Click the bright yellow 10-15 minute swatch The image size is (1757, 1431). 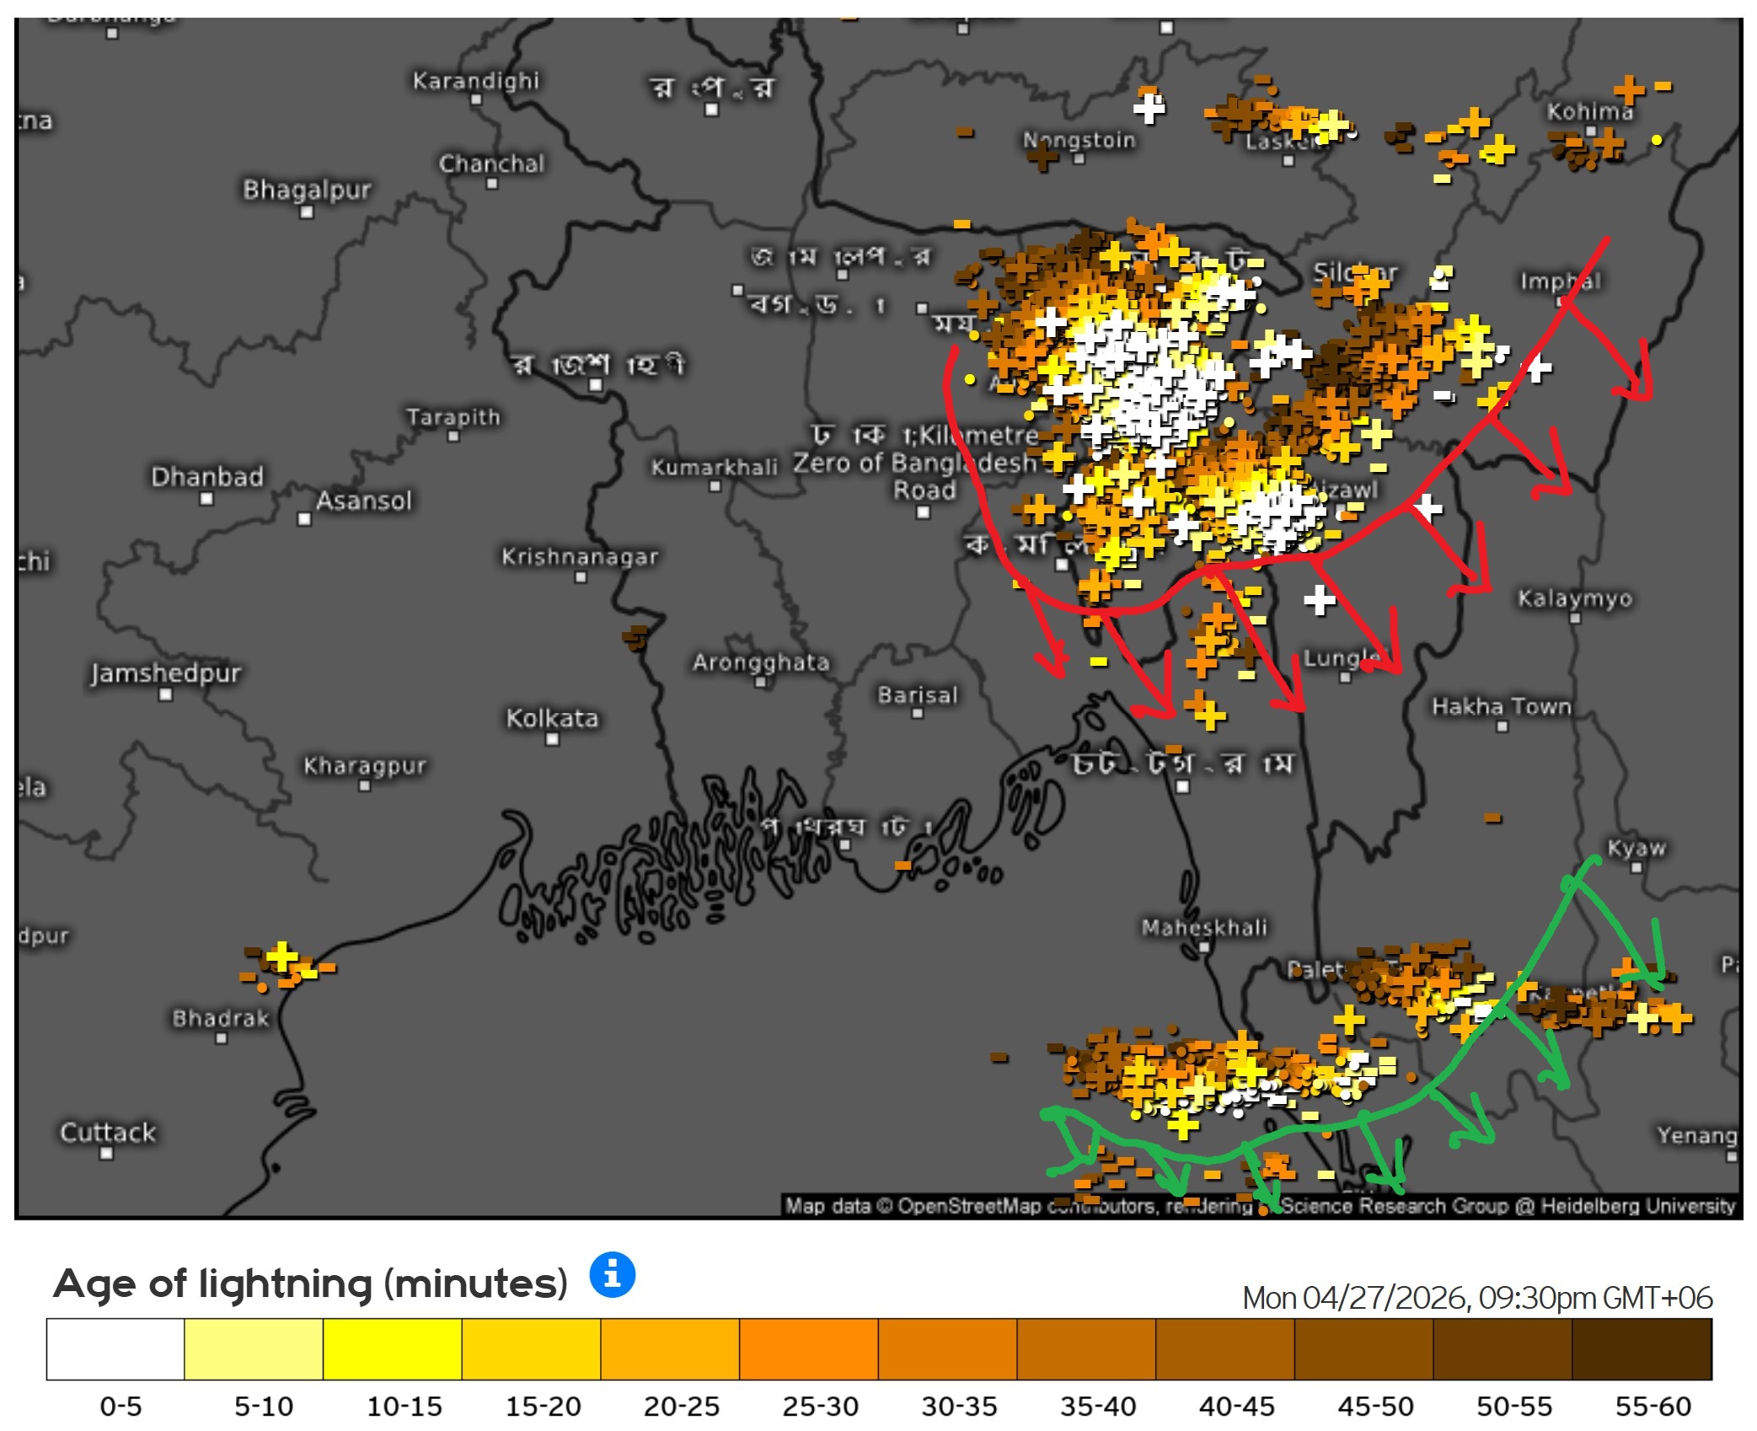[392, 1348]
